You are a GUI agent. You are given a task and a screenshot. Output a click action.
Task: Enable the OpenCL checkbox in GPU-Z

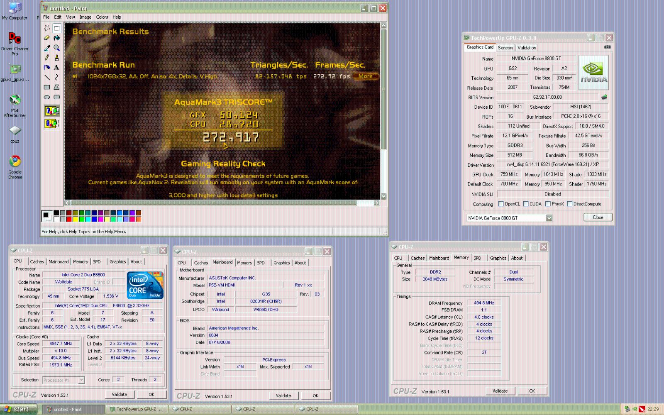click(501, 204)
